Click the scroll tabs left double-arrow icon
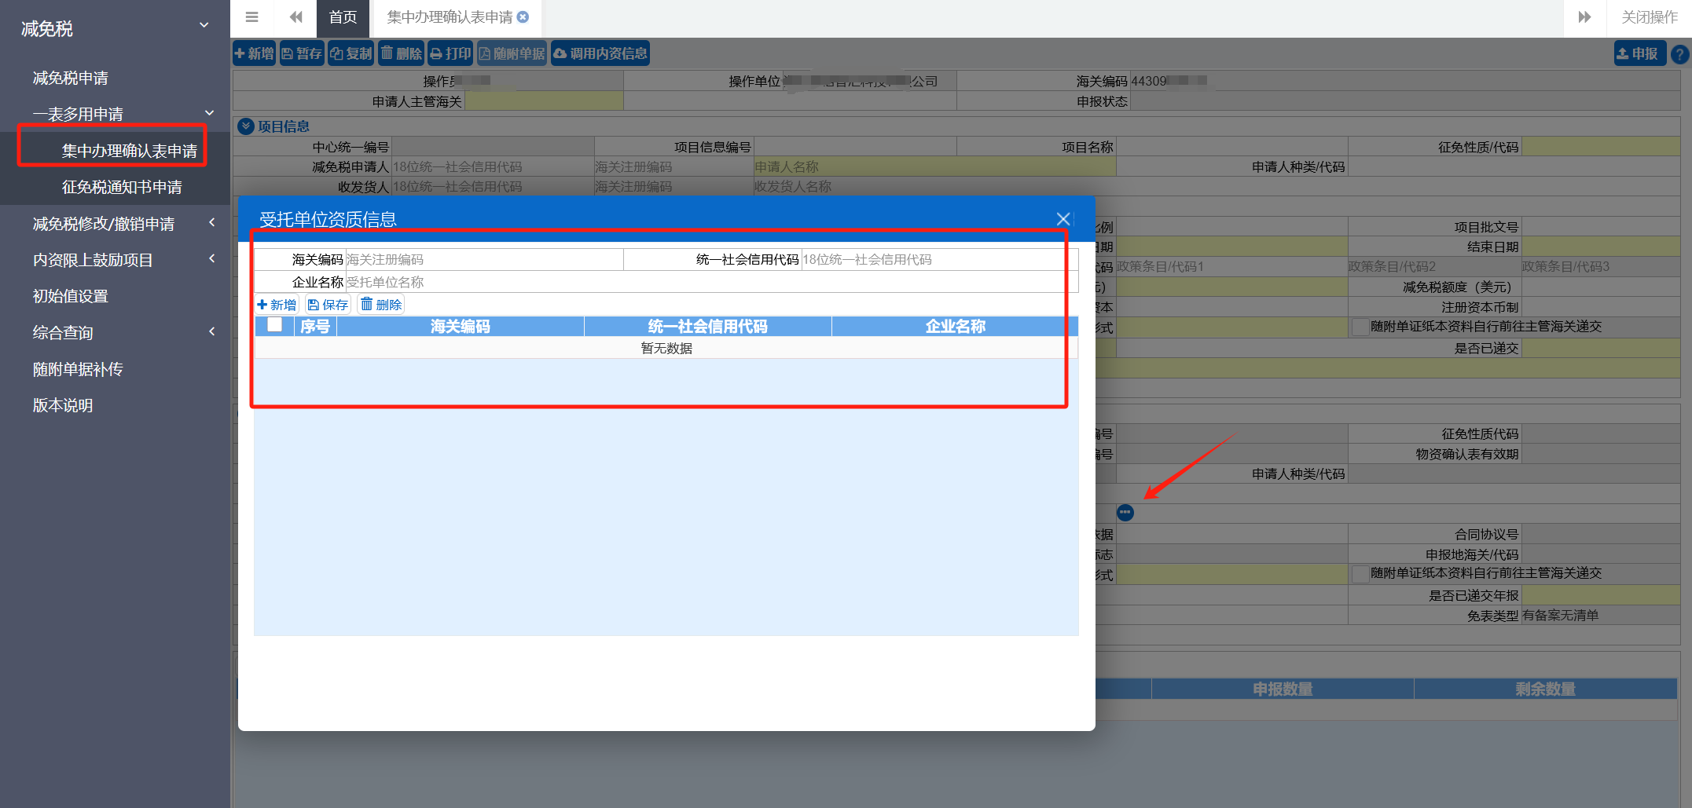Screen dimensions: 1692x808 pyautogui.click(x=295, y=17)
